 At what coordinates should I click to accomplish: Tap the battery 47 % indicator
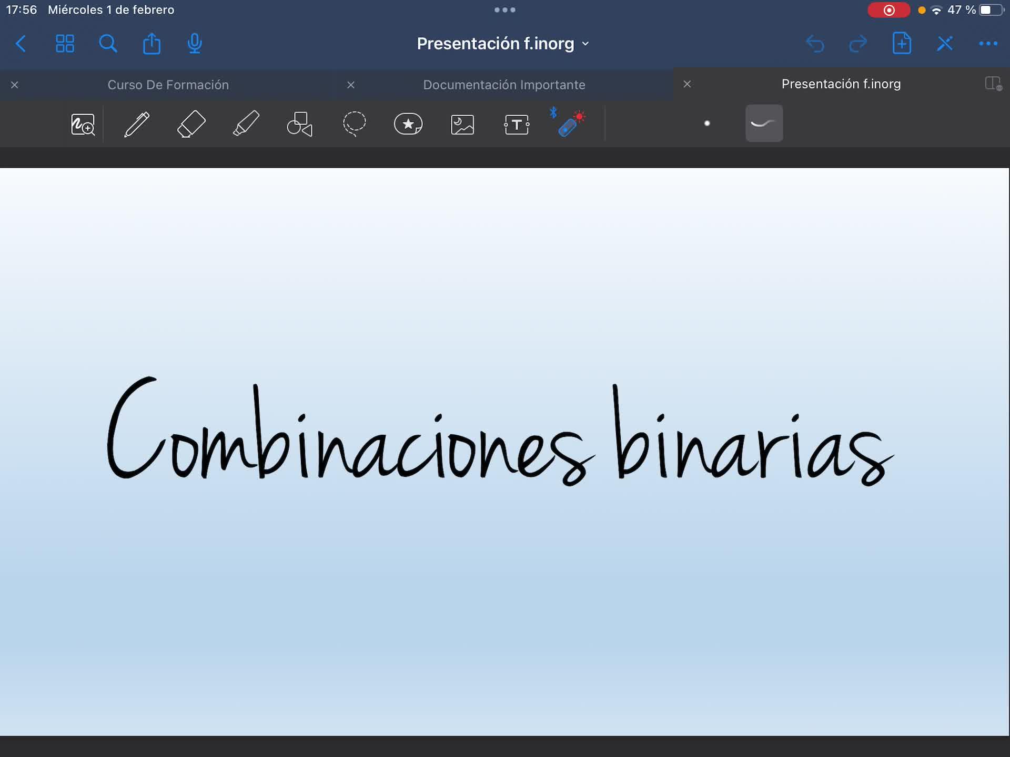976,10
